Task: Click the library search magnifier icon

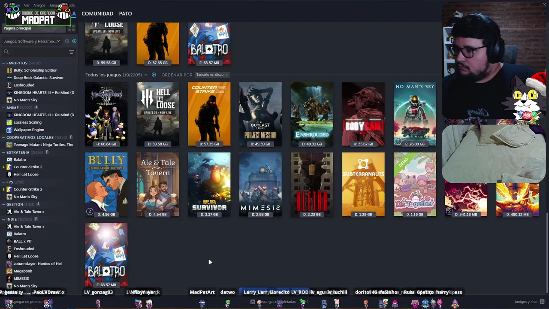Action: pyautogui.click(x=6, y=52)
